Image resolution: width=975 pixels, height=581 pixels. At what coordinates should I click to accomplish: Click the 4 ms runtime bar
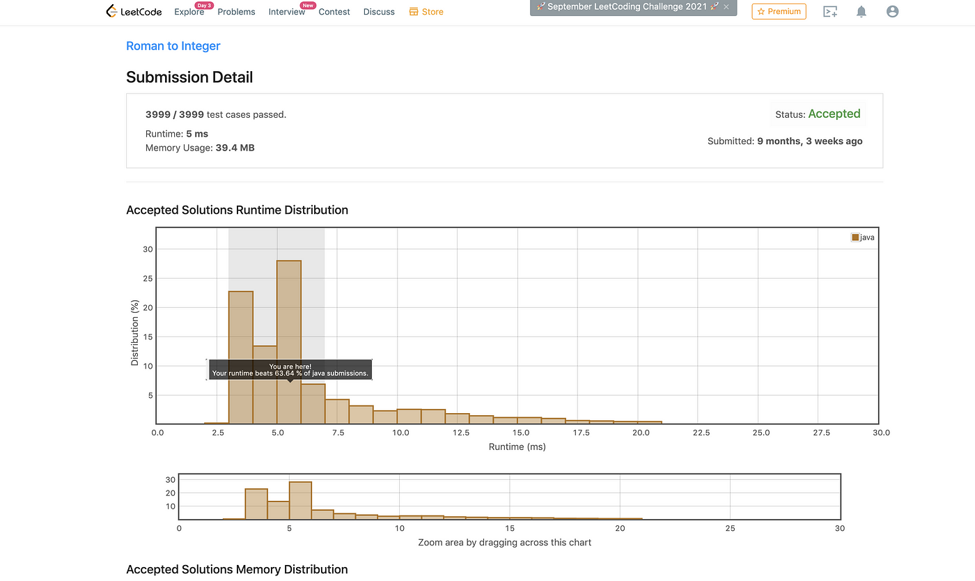click(265, 385)
